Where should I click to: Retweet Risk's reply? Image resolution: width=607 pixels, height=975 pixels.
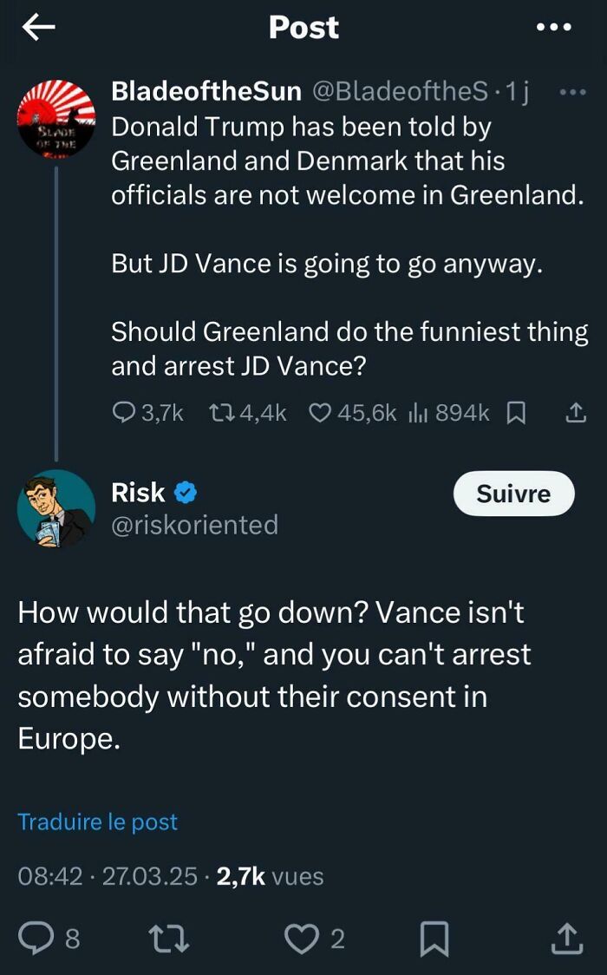tap(170, 939)
